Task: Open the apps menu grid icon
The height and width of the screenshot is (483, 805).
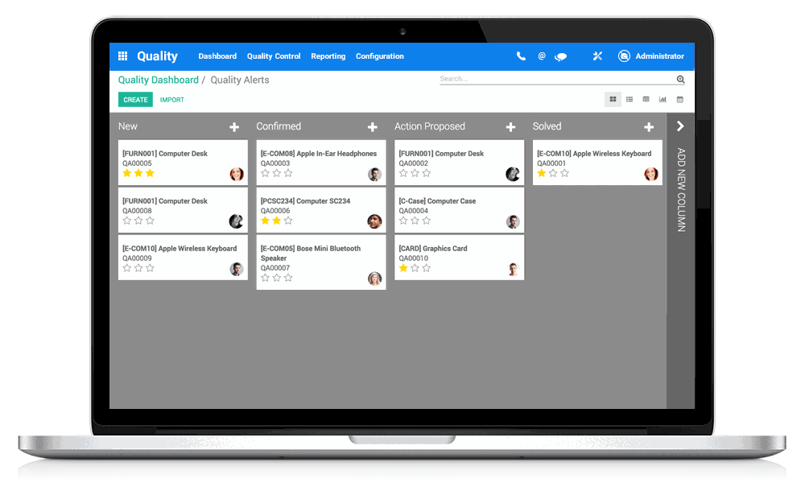Action: tap(122, 56)
